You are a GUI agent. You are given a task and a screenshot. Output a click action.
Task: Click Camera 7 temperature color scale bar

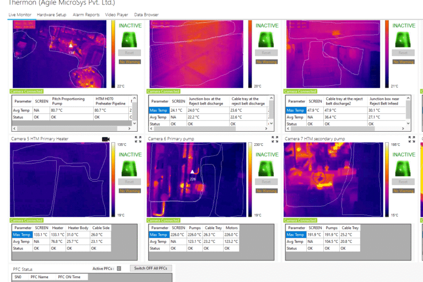click(x=387, y=180)
